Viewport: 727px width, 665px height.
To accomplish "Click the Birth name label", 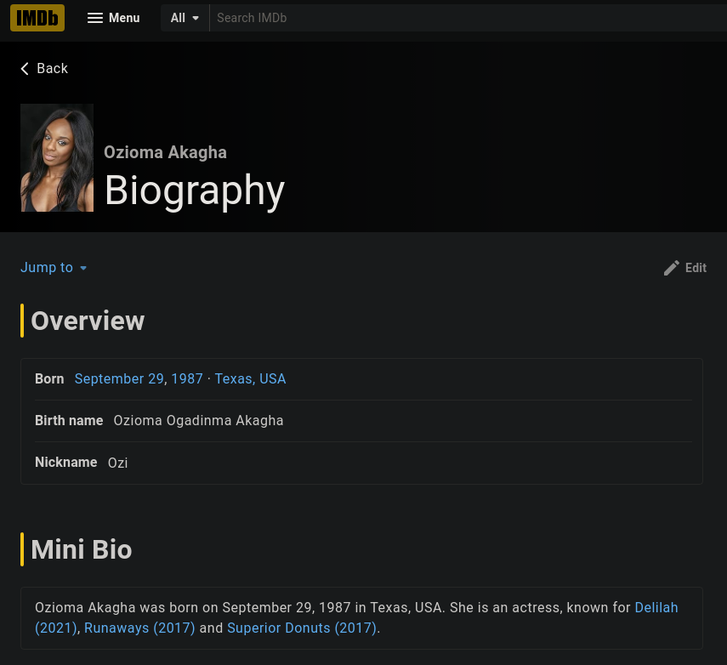I will (x=69, y=421).
